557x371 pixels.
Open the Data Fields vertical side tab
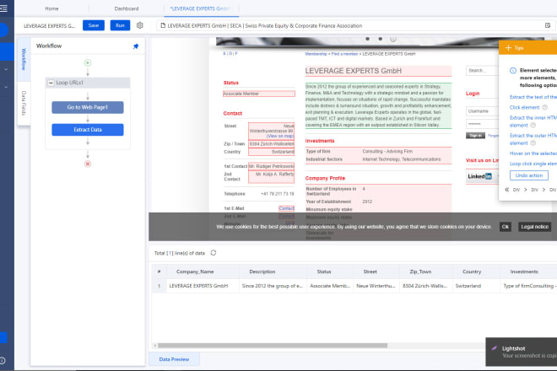tap(24, 104)
